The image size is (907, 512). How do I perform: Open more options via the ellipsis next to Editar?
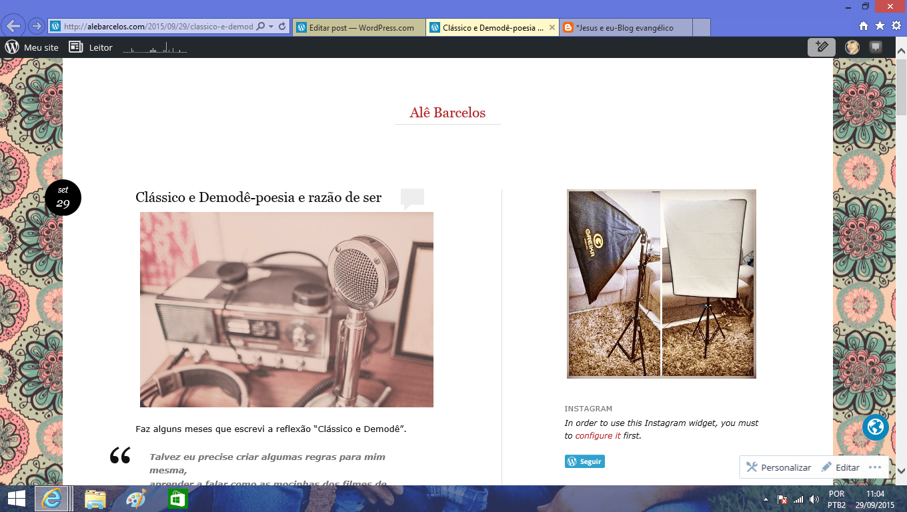876,467
